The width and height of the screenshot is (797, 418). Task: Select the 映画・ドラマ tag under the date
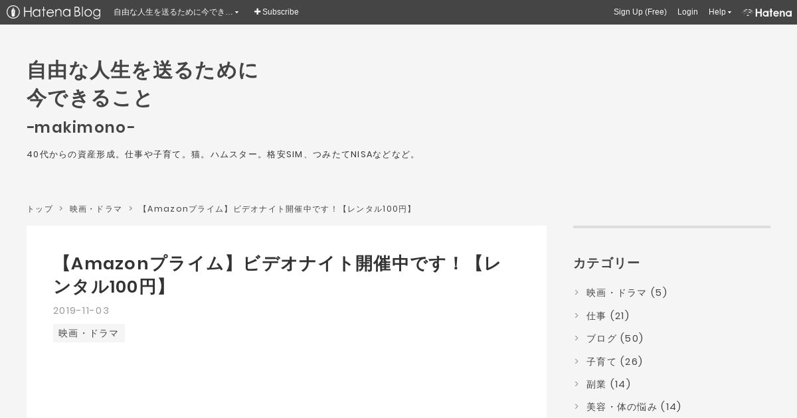[x=89, y=333]
